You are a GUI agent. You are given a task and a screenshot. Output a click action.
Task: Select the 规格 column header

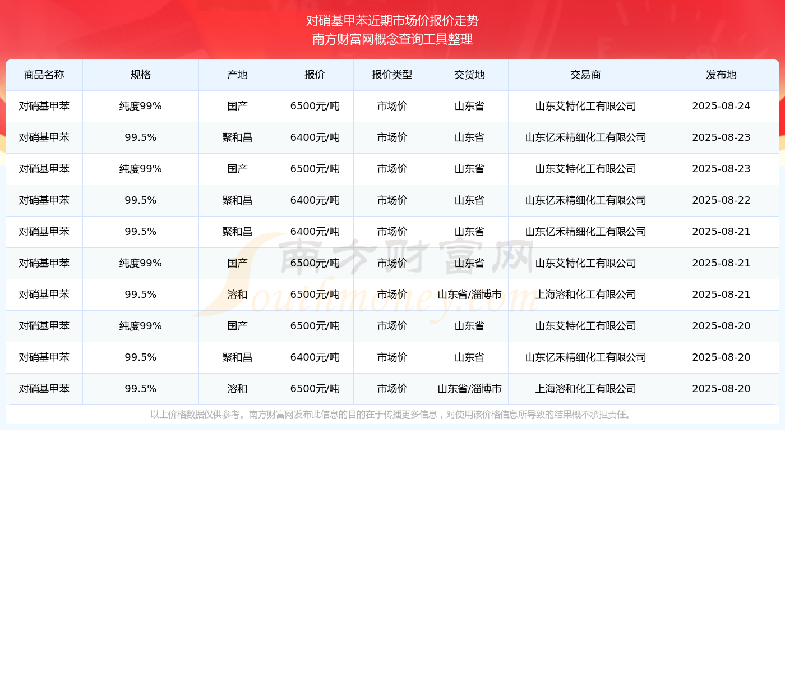(141, 75)
